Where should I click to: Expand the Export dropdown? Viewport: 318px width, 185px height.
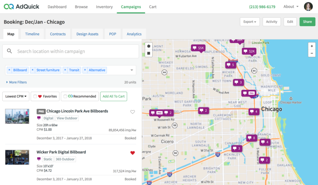(x=250, y=22)
